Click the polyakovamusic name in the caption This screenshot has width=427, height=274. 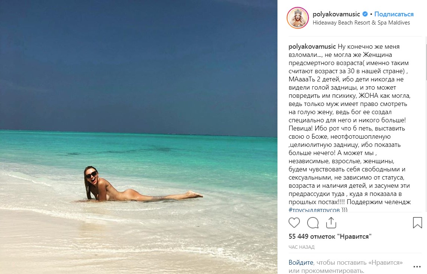(312, 46)
